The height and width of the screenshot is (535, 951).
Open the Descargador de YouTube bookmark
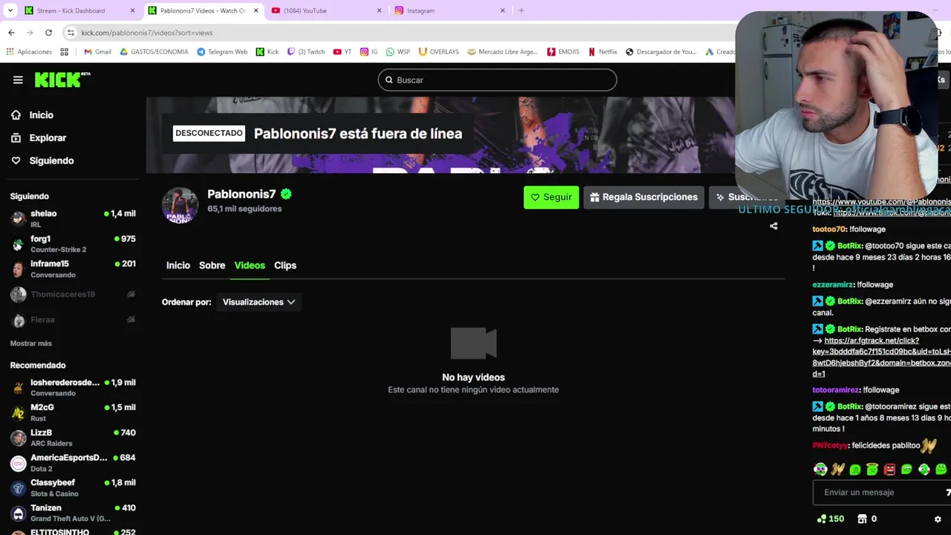click(660, 52)
